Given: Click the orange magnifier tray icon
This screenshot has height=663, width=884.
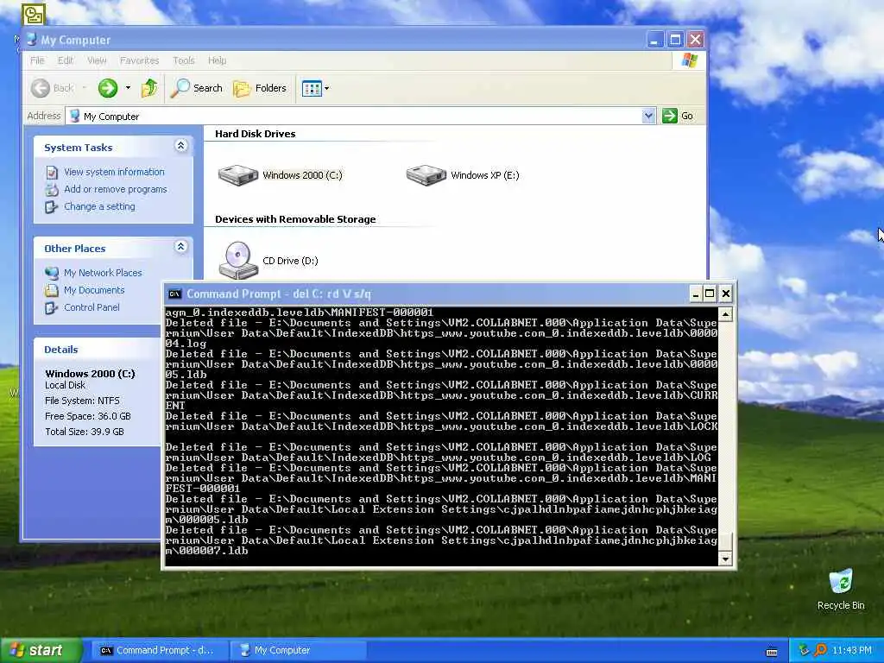Looking at the screenshot, I should (x=820, y=650).
